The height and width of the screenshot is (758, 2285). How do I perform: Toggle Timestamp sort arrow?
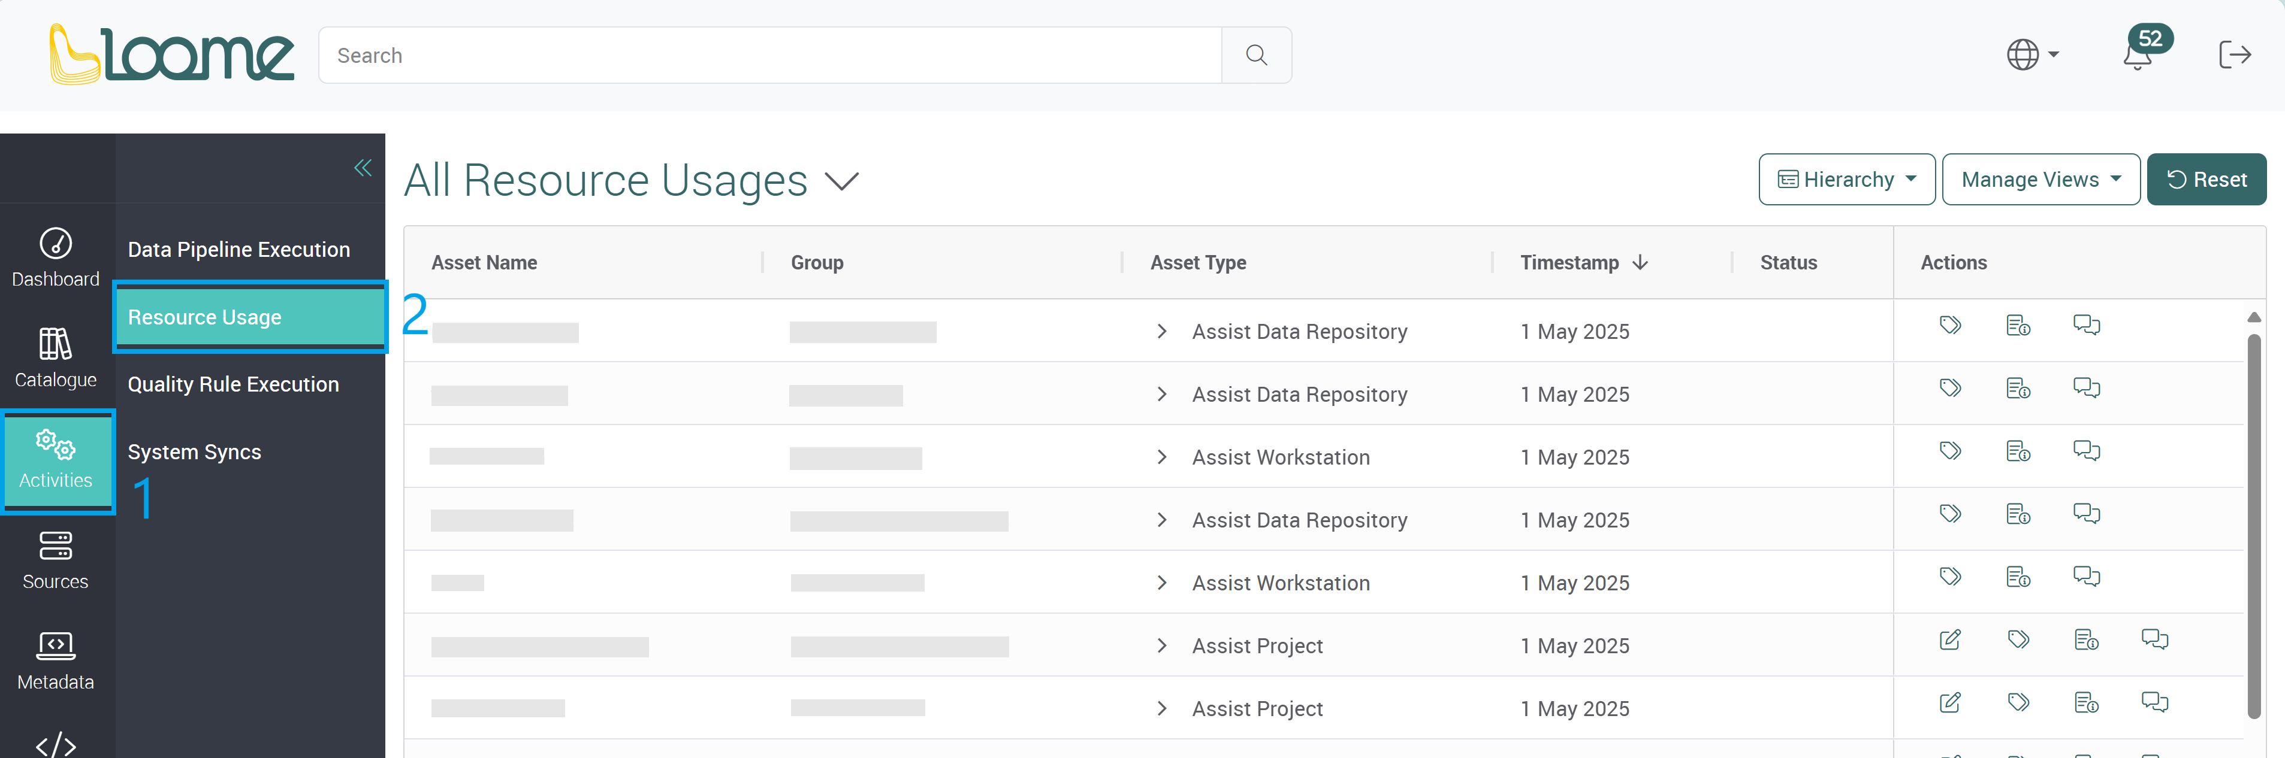point(1640,262)
